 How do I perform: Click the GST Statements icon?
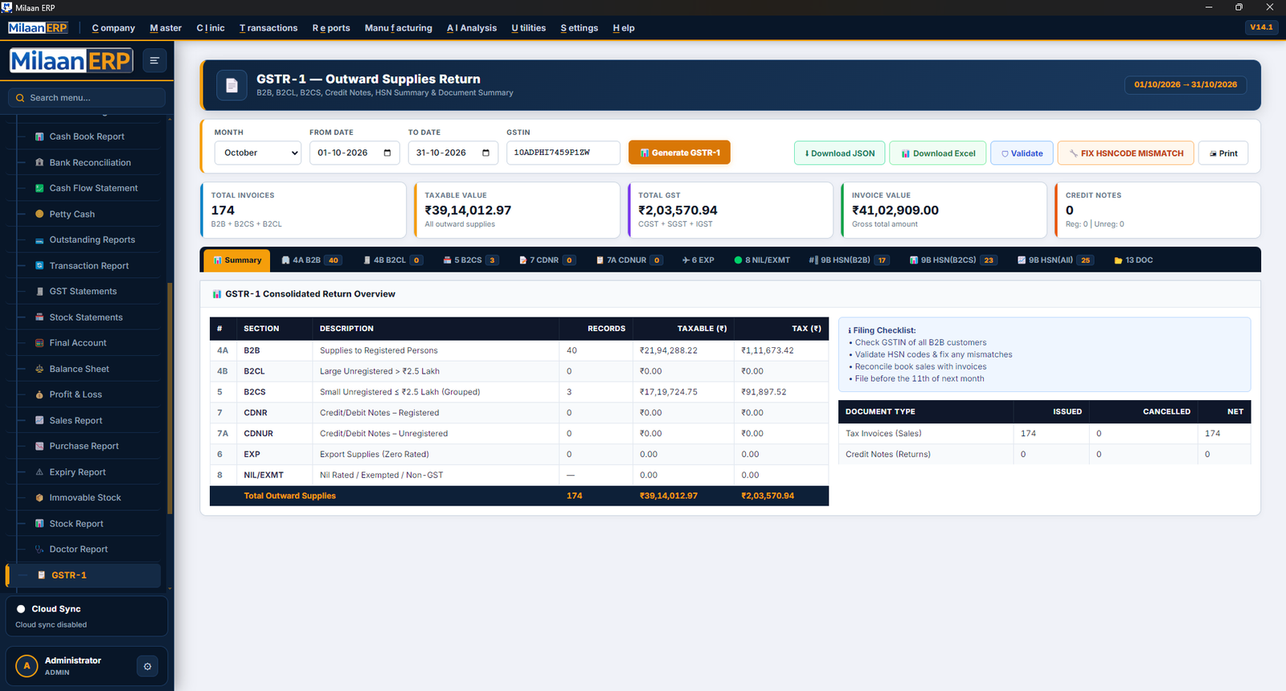(39, 292)
